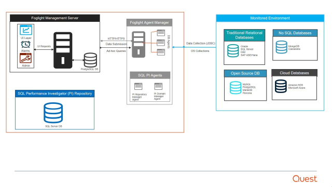332x187 pixels.
Task: Click the Amazon RDS text
Action: tap(296, 85)
